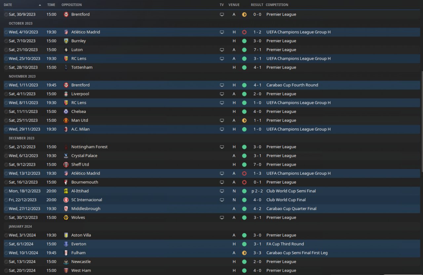Screen dimensions: 423x275
Task: Click the Opposition column header
Action: [x=71, y=5]
